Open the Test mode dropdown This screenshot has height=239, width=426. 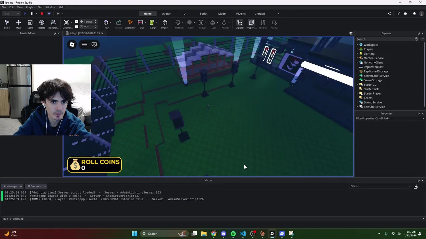pos(11,14)
